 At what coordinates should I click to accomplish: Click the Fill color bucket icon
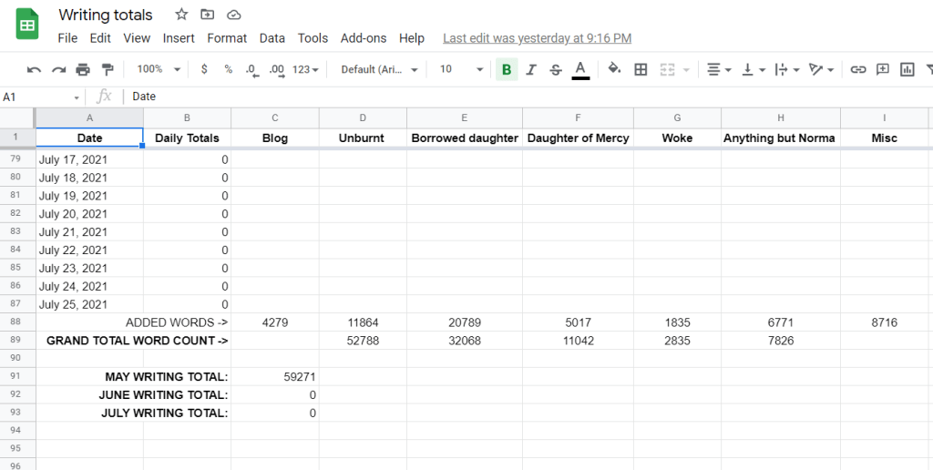(614, 69)
